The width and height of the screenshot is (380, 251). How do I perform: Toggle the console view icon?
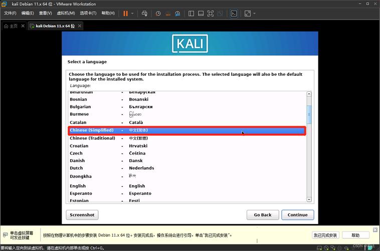pos(234,14)
